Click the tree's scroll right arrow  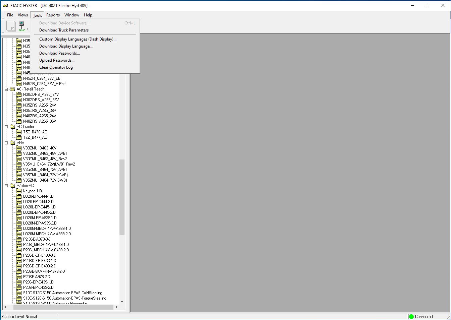pyautogui.click(x=116, y=307)
